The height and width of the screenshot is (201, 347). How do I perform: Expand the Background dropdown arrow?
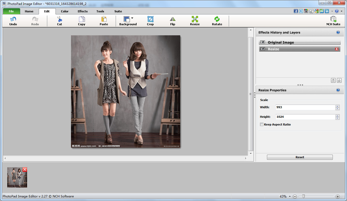[x=132, y=18]
